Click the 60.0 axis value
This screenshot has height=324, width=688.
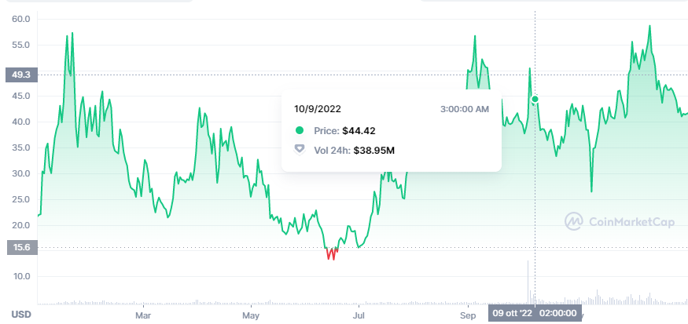[21, 20]
